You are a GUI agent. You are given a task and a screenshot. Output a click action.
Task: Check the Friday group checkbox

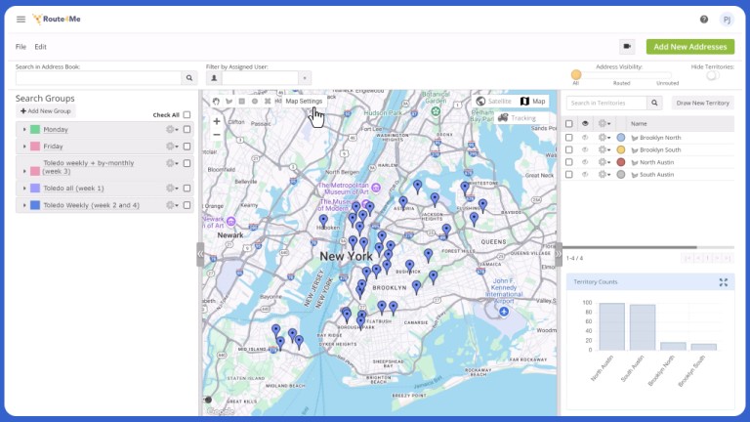click(187, 147)
